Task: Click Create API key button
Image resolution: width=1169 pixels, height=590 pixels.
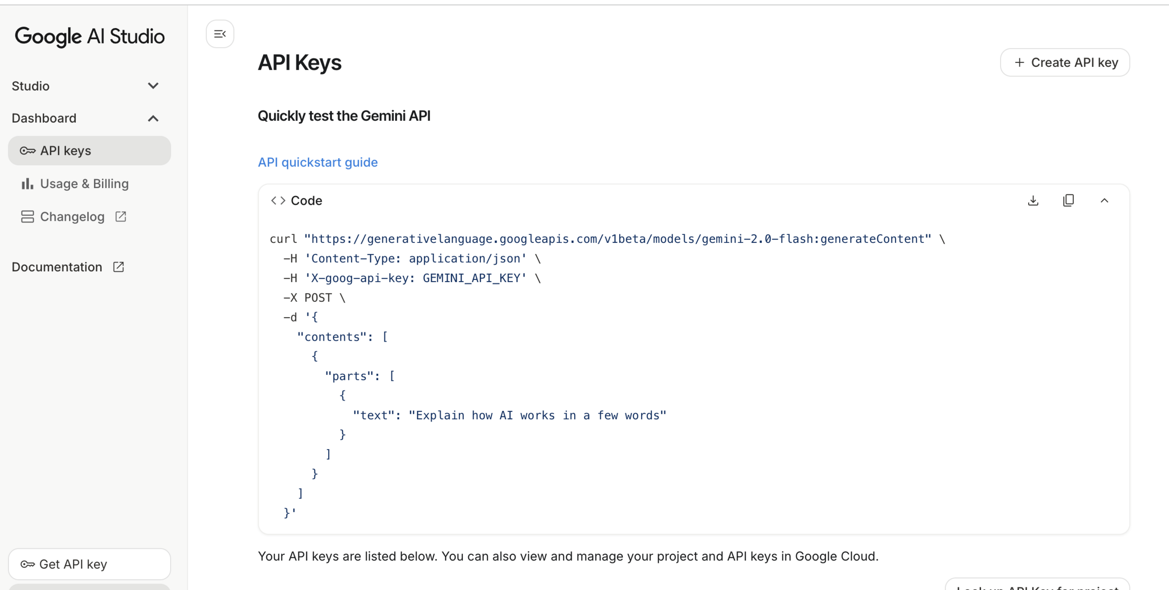Action: [x=1065, y=63]
